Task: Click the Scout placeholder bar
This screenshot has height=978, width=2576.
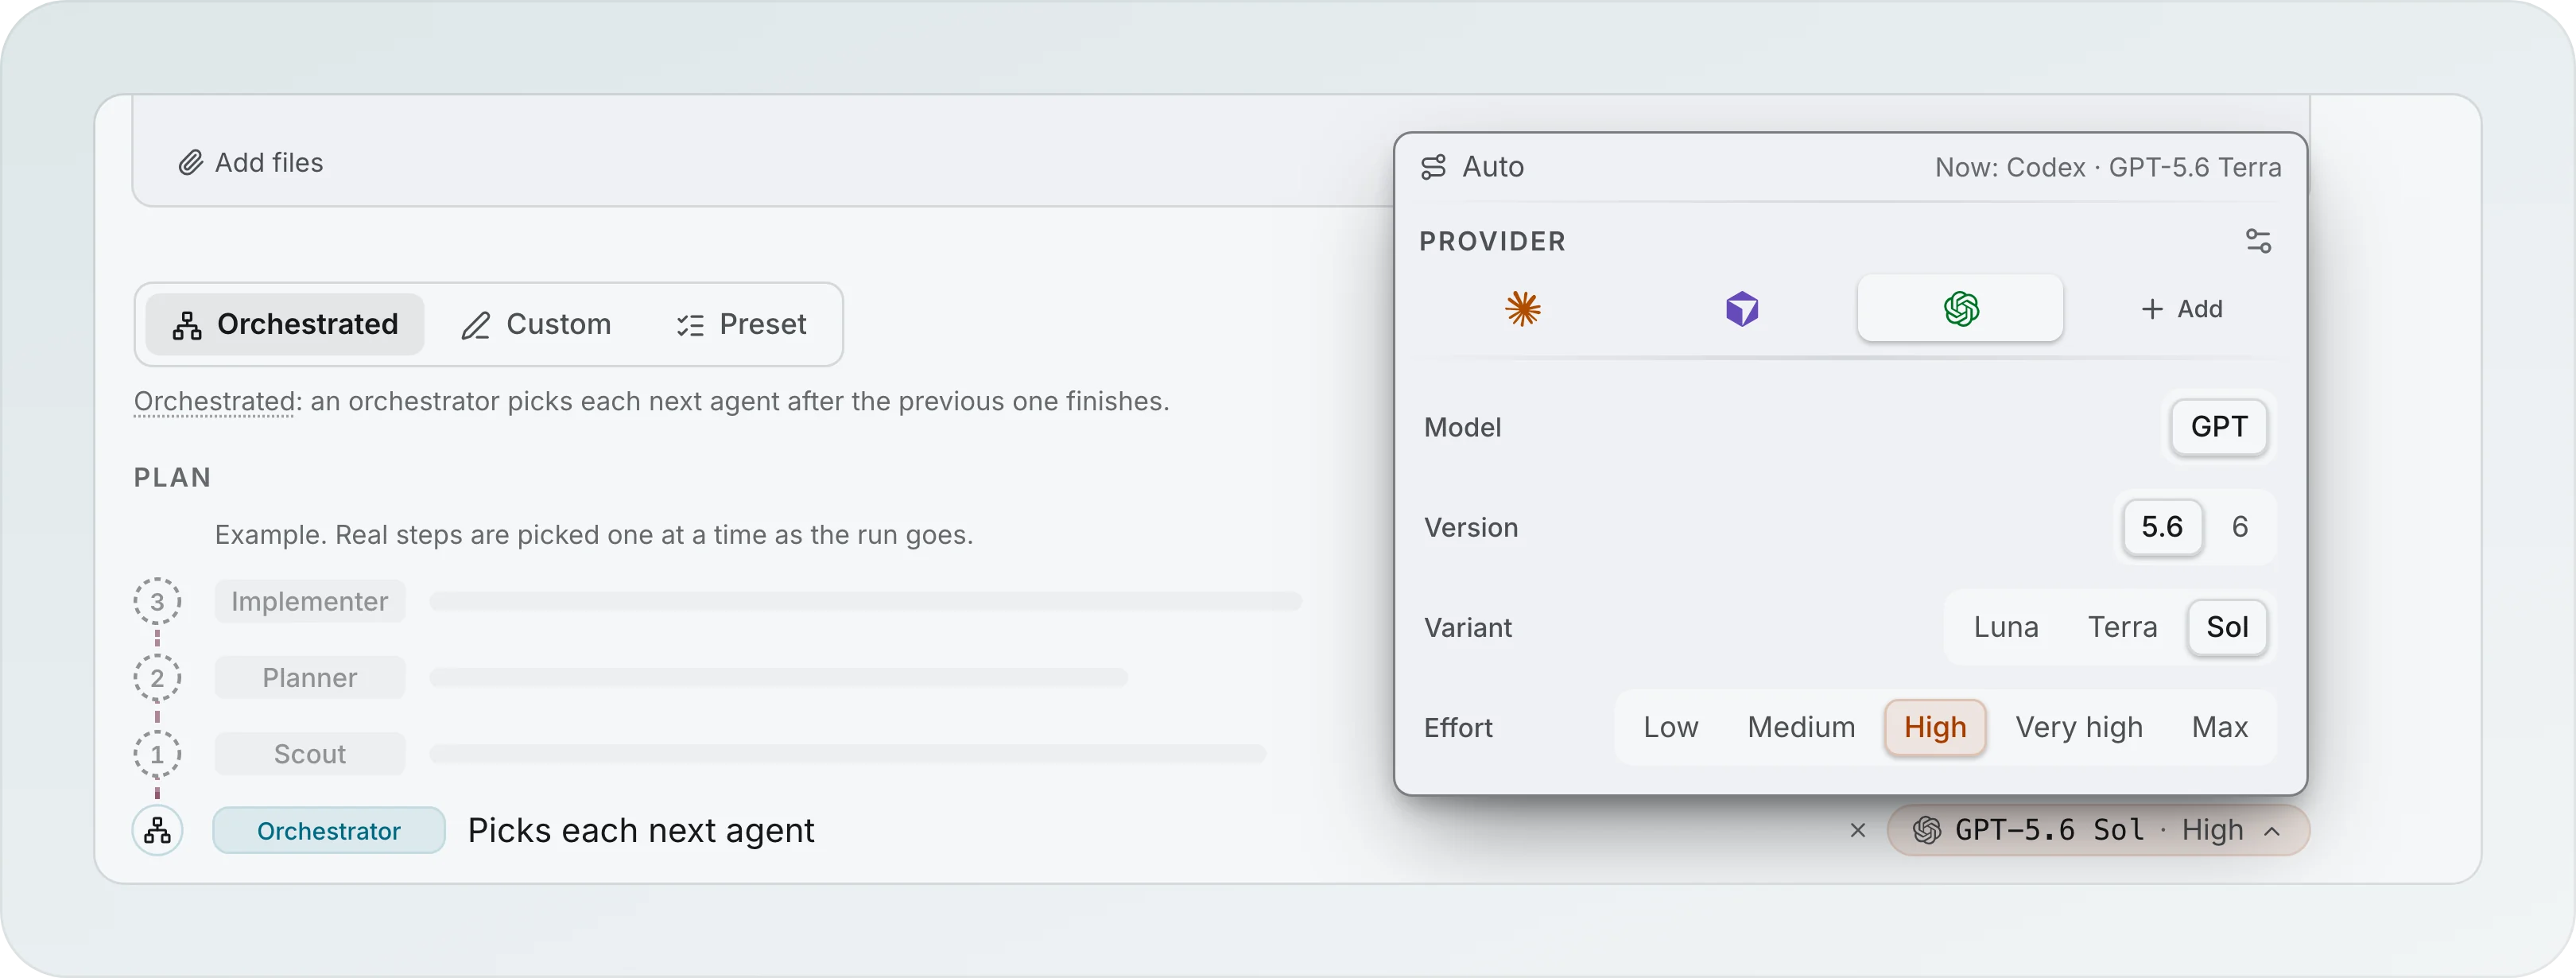Action: (x=847, y=754)
